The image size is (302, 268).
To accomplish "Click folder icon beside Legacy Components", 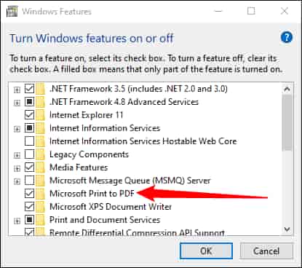I will click(40, 154).
